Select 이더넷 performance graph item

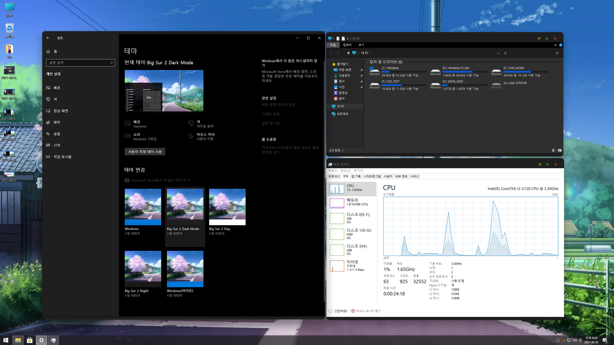[352, 266]
